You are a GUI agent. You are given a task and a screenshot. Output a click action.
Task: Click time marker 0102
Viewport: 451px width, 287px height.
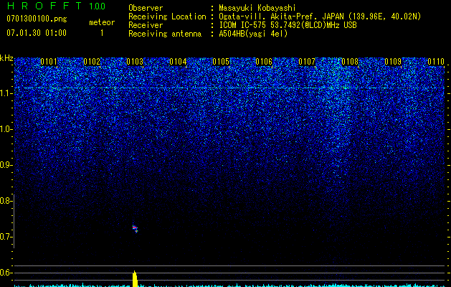(x=92, y=62)
